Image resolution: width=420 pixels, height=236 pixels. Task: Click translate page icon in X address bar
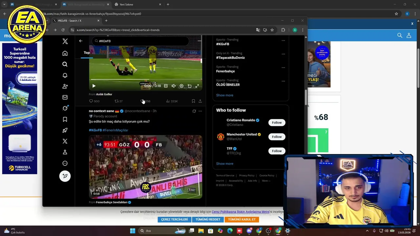pos(258,30)
